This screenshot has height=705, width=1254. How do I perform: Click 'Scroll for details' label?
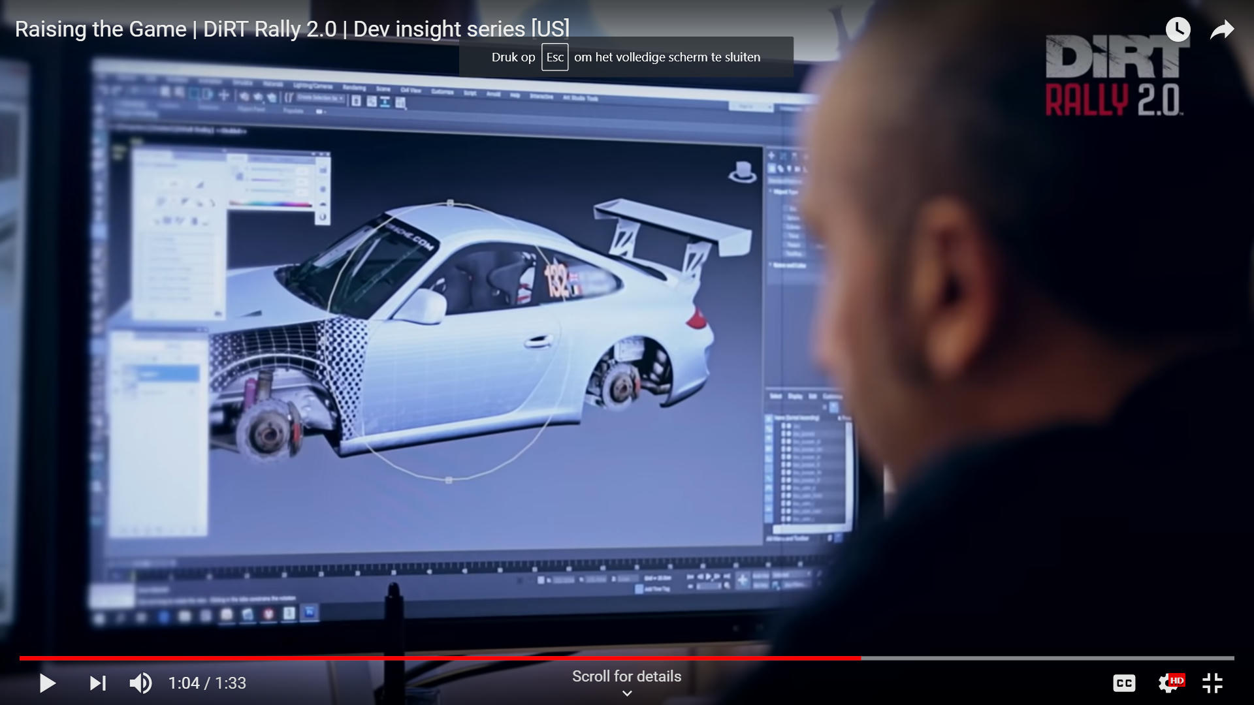pyautogui.click(x=626, y=676)
